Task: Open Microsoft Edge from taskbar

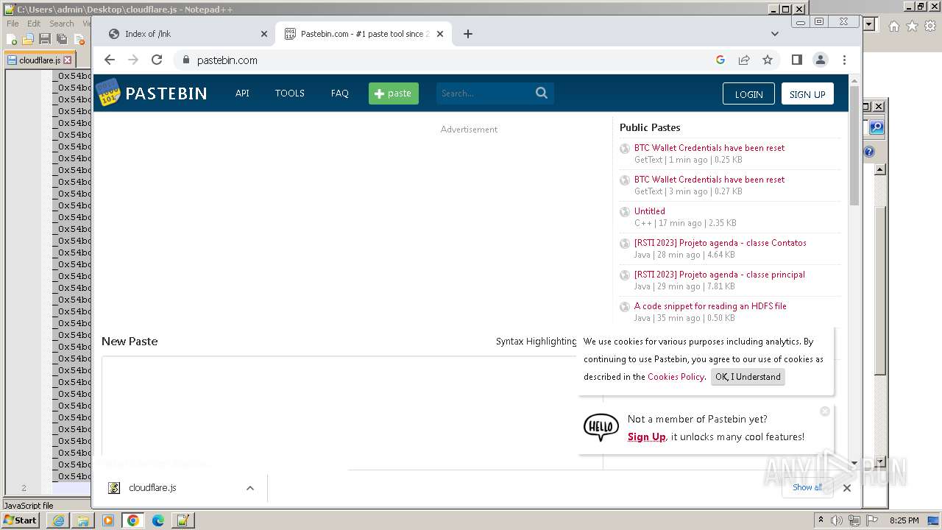Action: (x=158, y=520)
